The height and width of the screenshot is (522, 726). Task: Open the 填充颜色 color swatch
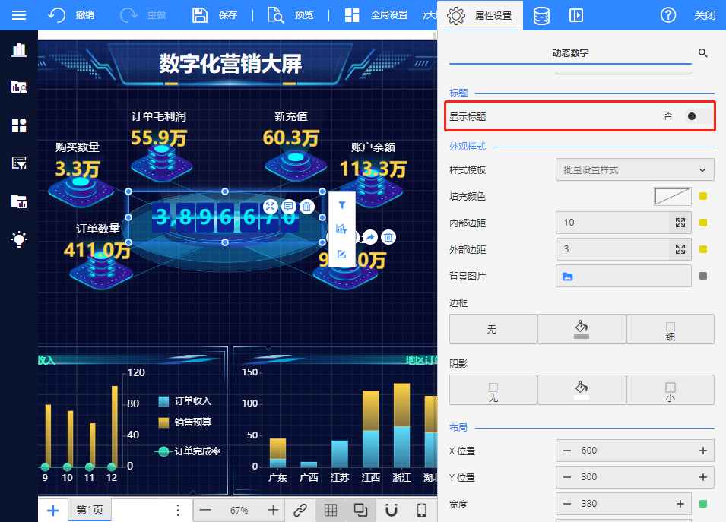672,197
